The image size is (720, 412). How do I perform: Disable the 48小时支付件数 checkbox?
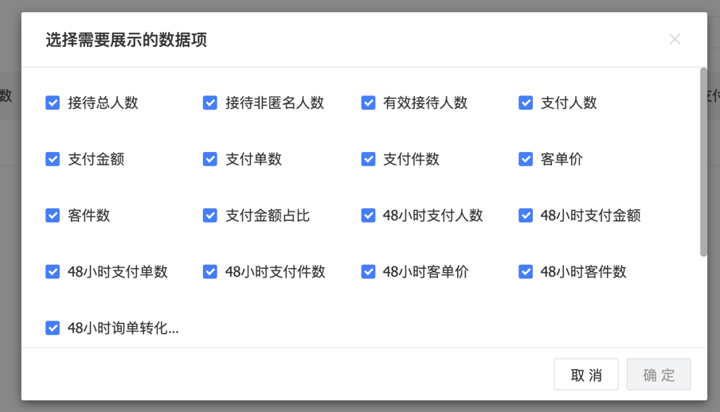tap(210, 272)
